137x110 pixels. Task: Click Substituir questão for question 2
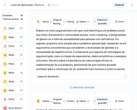tap(101, 101)
